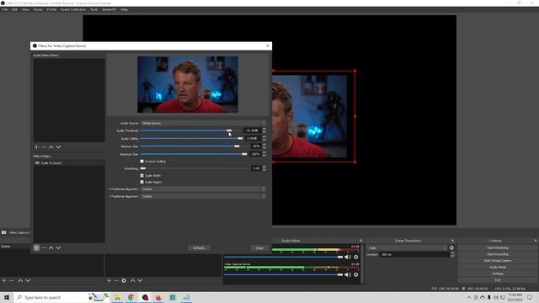The image size is (539, 303).
Task: Open the notification center icon
Action: [x=530, y=297]
